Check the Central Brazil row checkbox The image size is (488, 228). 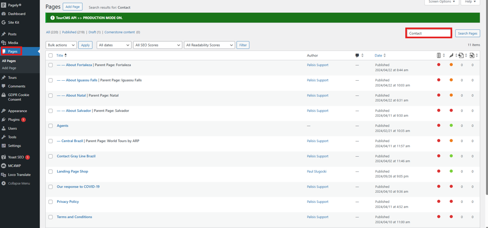click(x=51, y=141)
